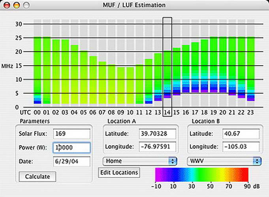Image resolution: width=269 pixels, height=197 pixels.
Task: Minimize the window with yellow button
Action: coord(17,5)
